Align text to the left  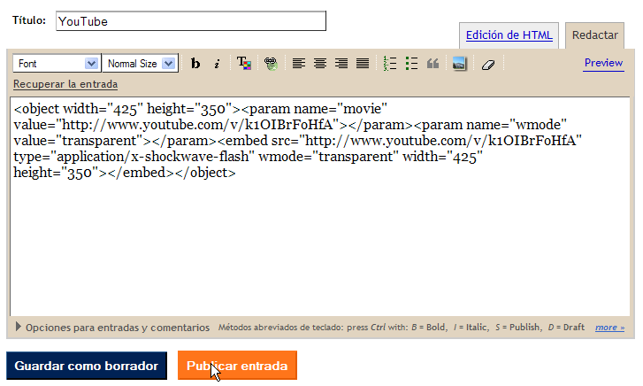[x=299, y=64]
